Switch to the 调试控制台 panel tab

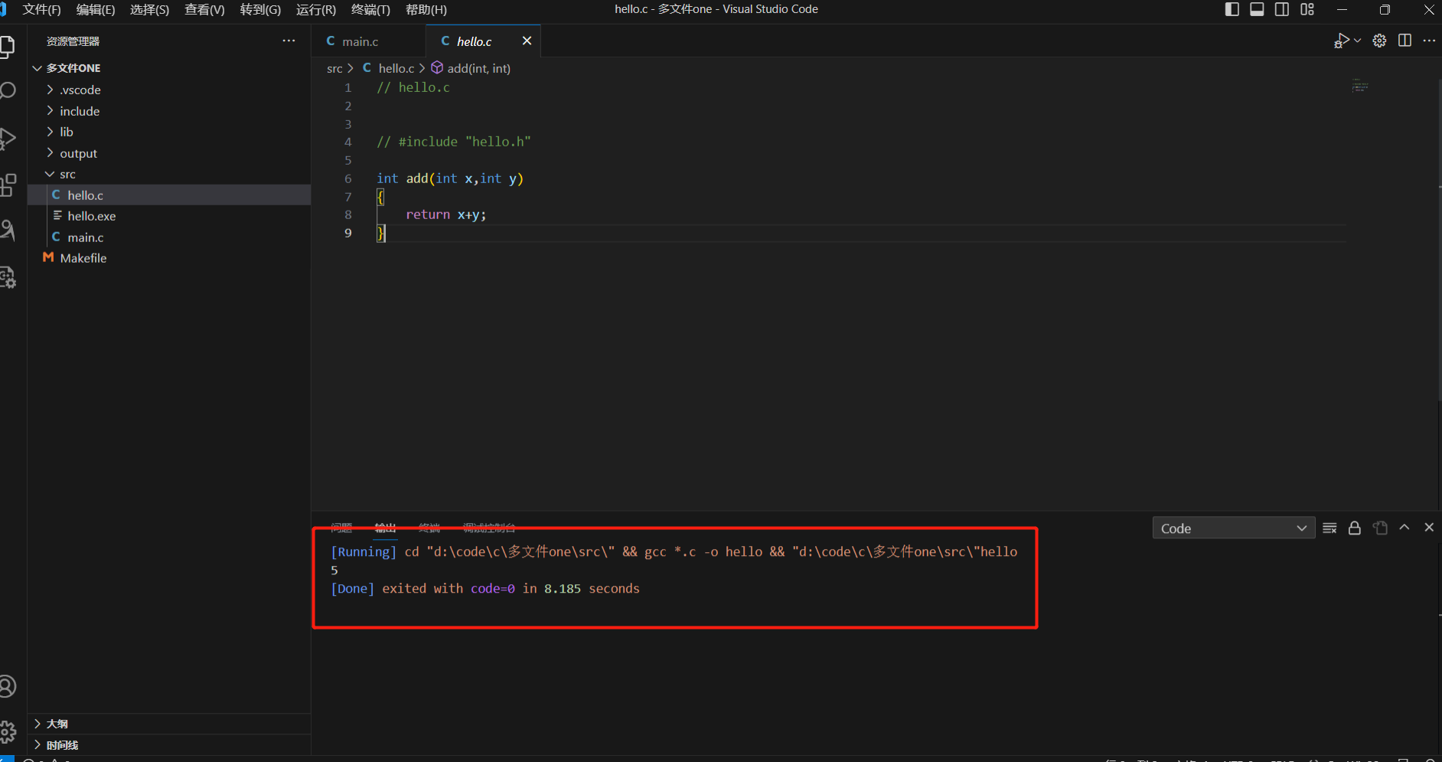pos(489,528)
